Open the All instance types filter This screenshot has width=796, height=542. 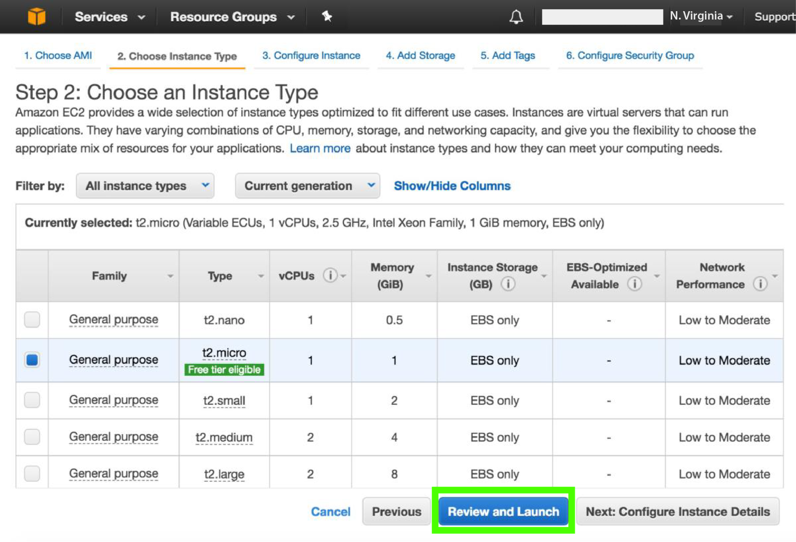(x=145, y=186)
